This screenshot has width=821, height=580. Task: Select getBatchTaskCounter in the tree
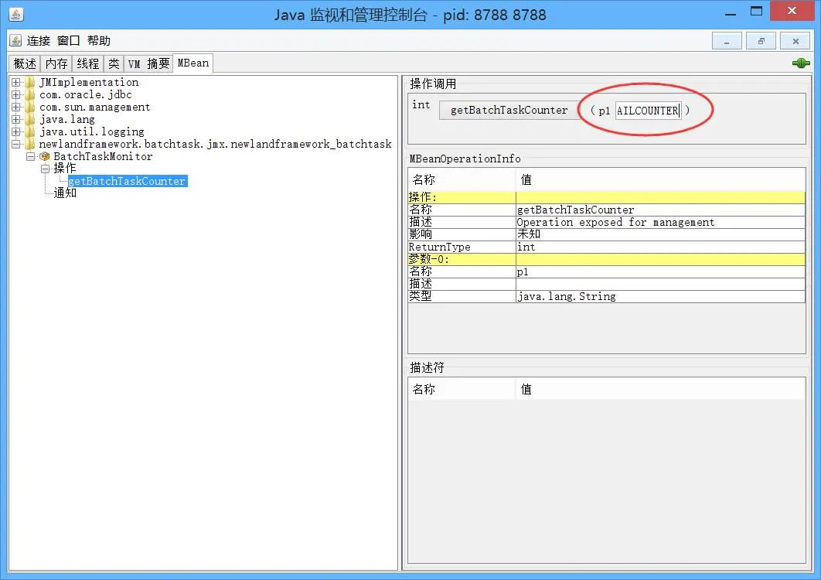(128, 181)
